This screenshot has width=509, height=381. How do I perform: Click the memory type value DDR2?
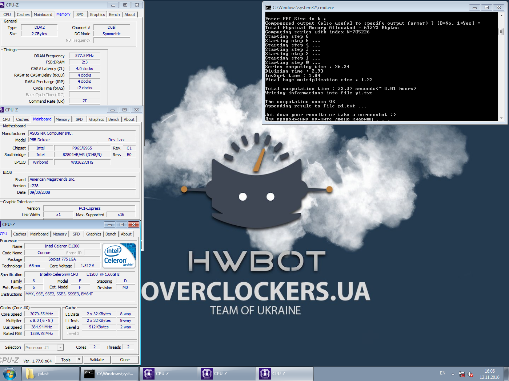click(39, 27)
